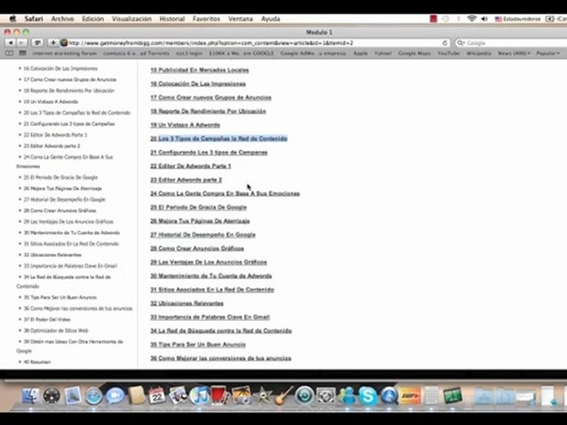Open Photo Booth in the dock

[220, 396]
